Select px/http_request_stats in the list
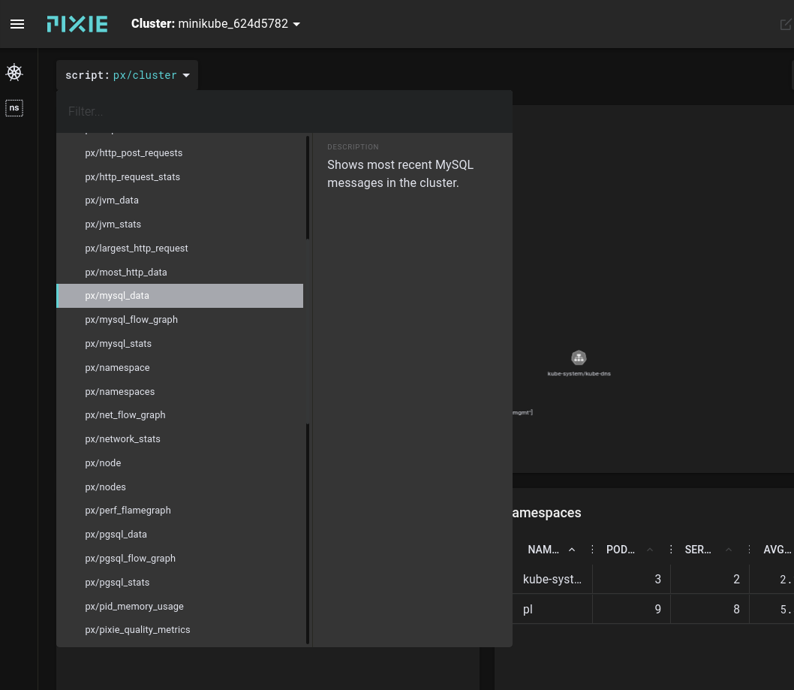This screenshot has width=794, height=690. (x=133, y=177)
